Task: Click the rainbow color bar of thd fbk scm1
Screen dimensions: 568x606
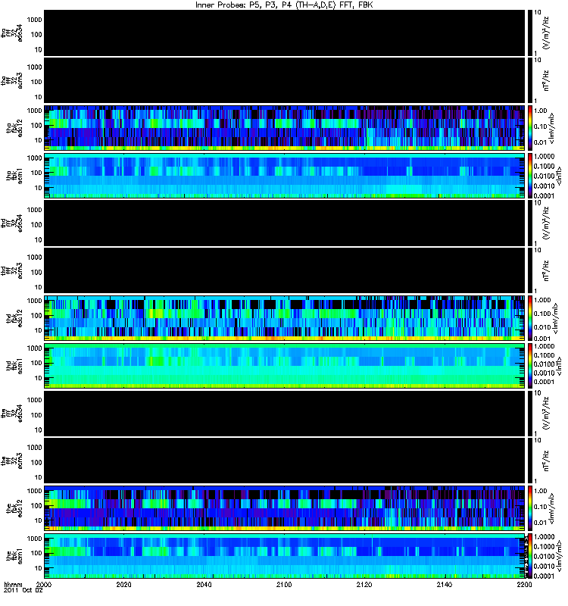Action: [529, 366]
